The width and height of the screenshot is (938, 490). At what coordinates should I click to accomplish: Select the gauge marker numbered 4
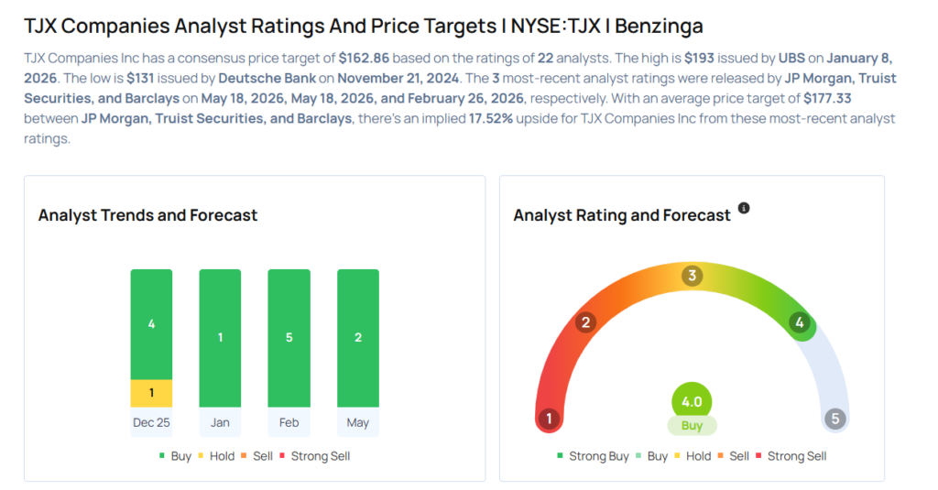[x=799, y=322]
